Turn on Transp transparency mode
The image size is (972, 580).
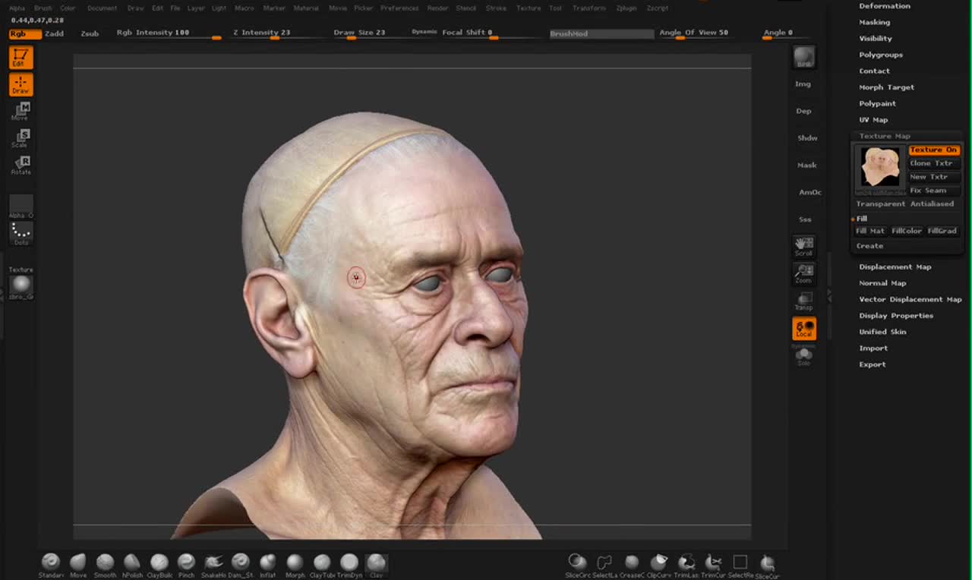803,301
